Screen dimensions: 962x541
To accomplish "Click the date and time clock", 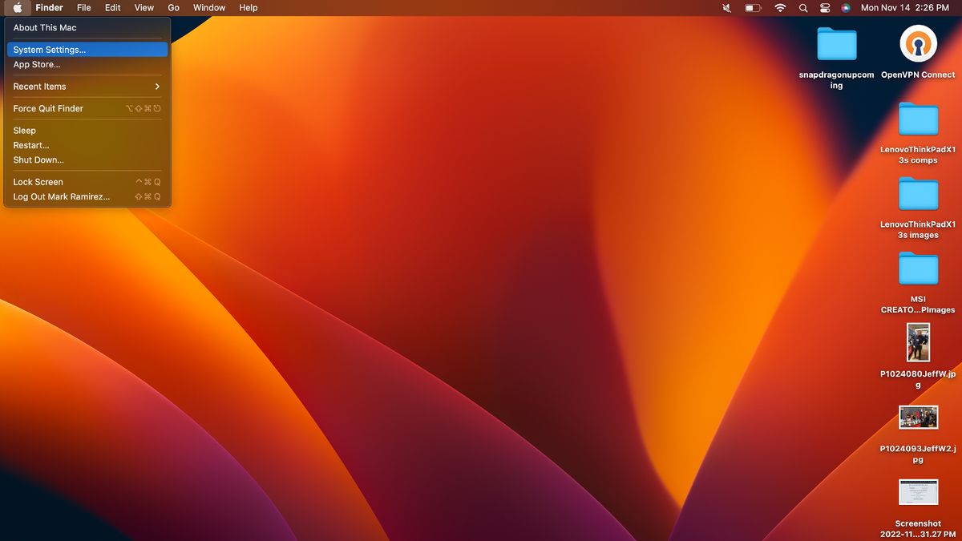I will tap(904, 8).
